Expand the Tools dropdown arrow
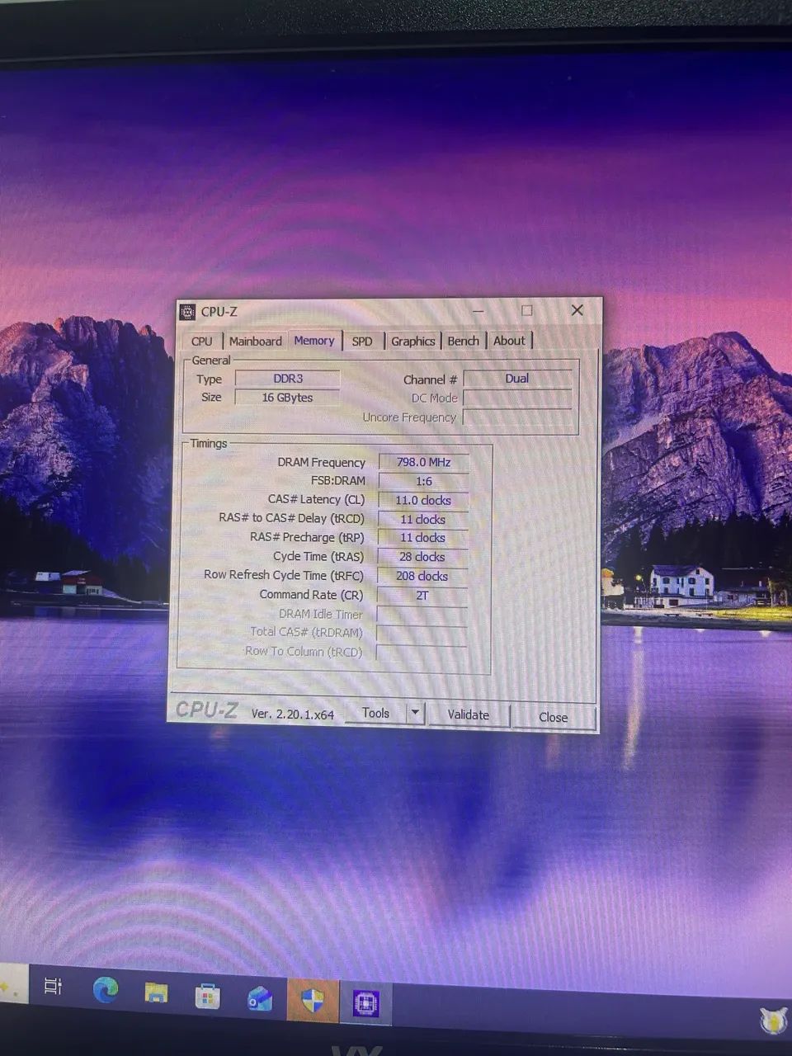 click(415, 712)
